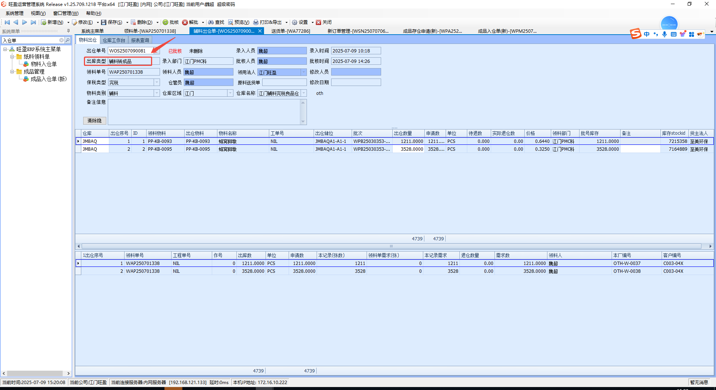716x390 pixels.
Task: Click the 保存(S) save button
Action: pyautogui.click(x=112, y=22)
